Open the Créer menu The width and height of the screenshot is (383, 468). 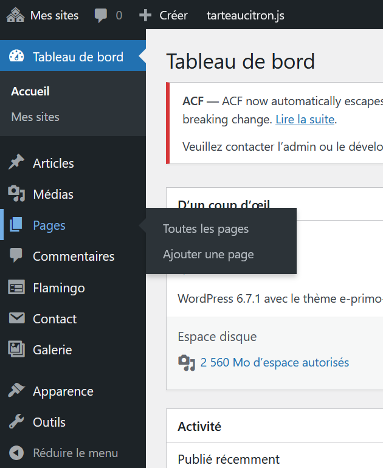[x=173, y=15]
